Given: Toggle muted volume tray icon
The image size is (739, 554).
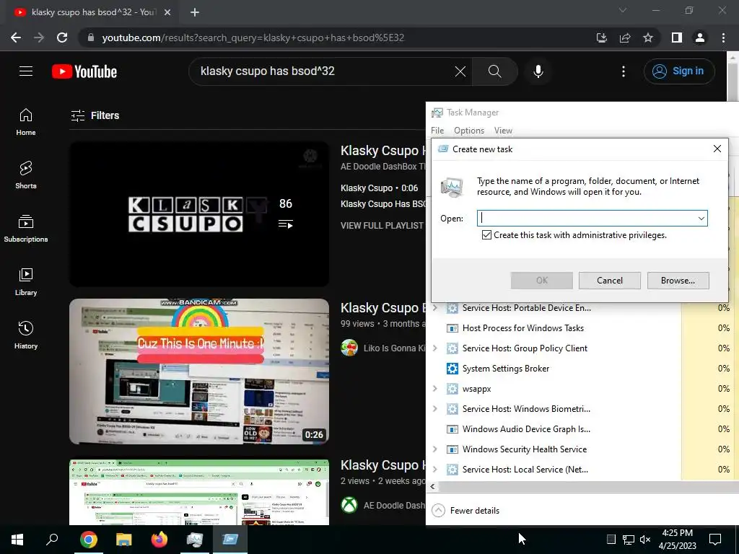Looking at the screenshot, I should click(645, 540).
